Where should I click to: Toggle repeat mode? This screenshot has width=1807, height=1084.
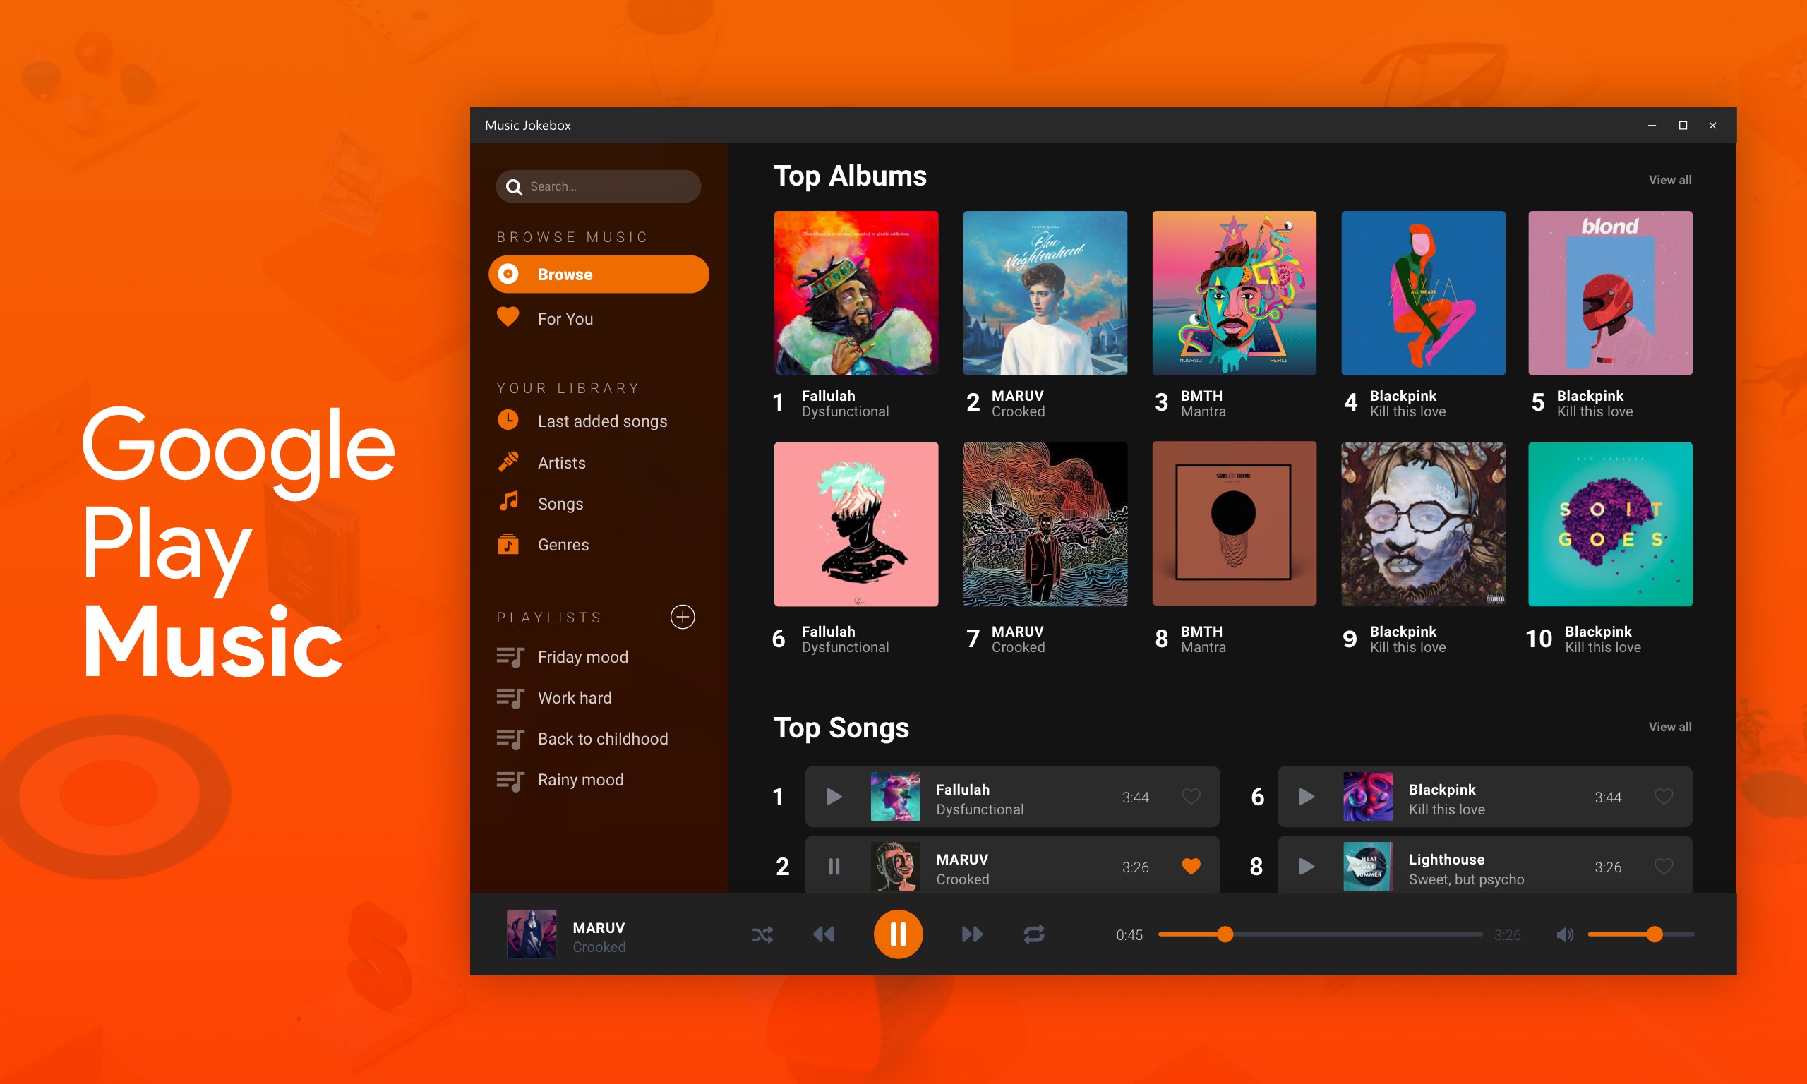click(x=1033, y=934)
